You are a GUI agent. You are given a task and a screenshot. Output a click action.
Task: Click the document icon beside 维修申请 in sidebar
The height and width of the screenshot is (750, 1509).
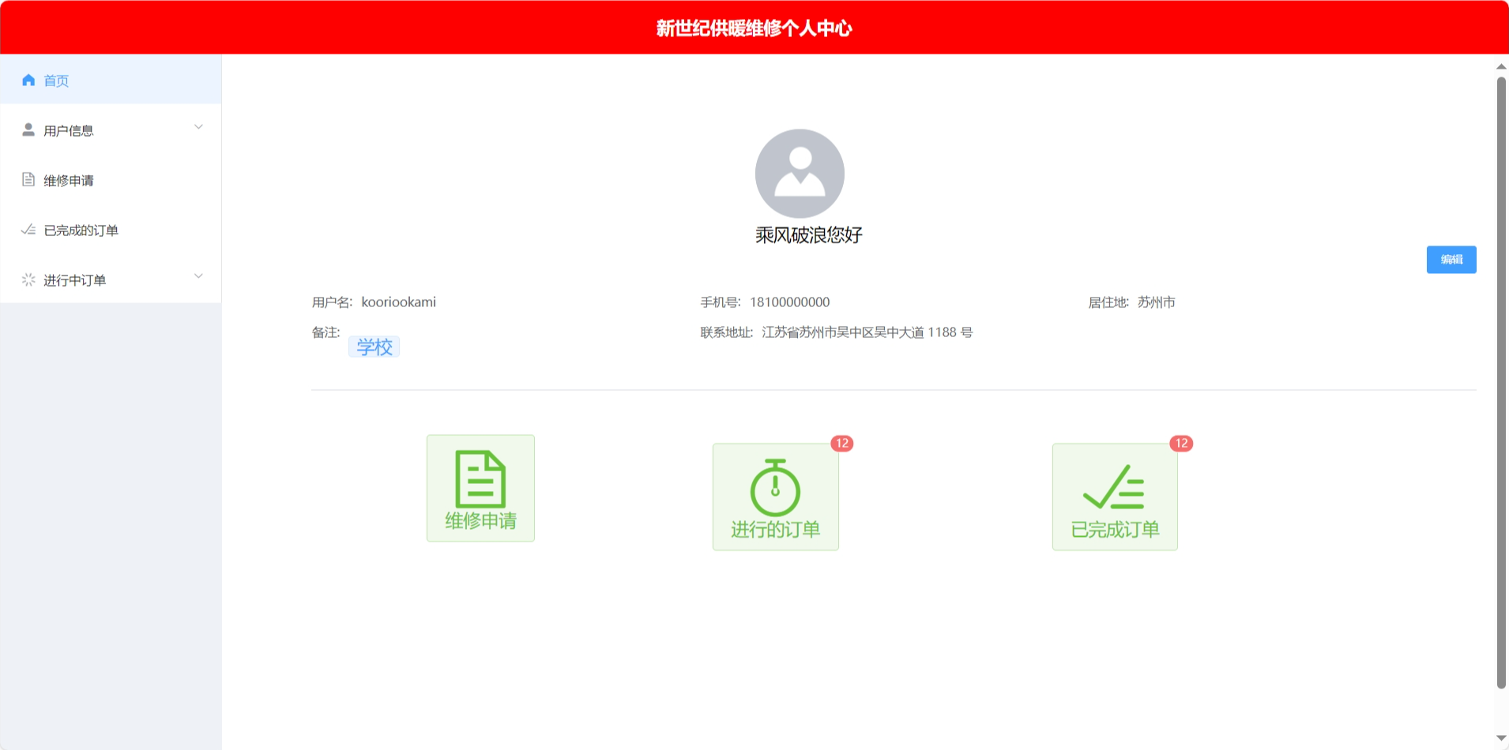pos(28,179)
